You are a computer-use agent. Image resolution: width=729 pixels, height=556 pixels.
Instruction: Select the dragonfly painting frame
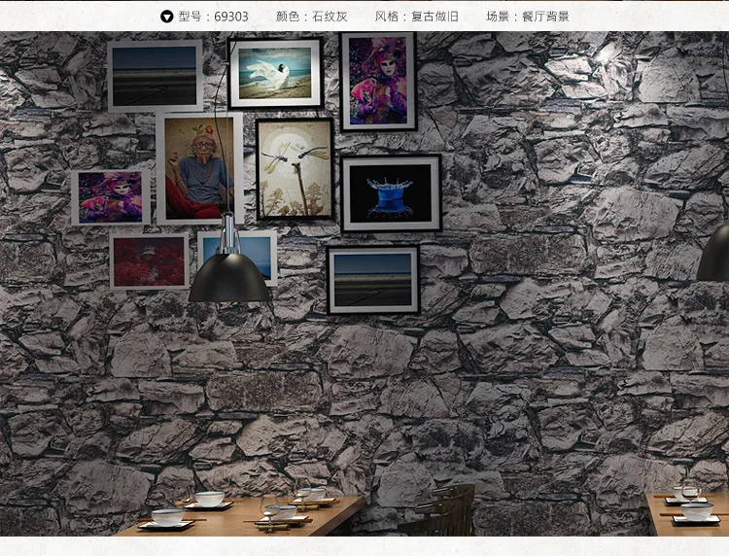[x=295, y=169]
